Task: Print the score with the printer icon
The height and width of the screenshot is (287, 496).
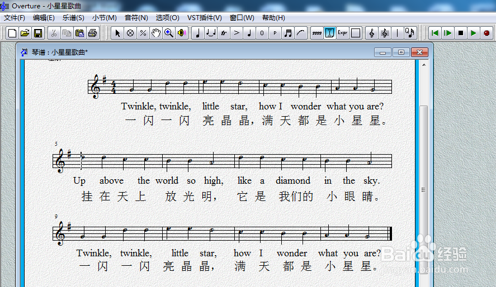Action: 93,33
